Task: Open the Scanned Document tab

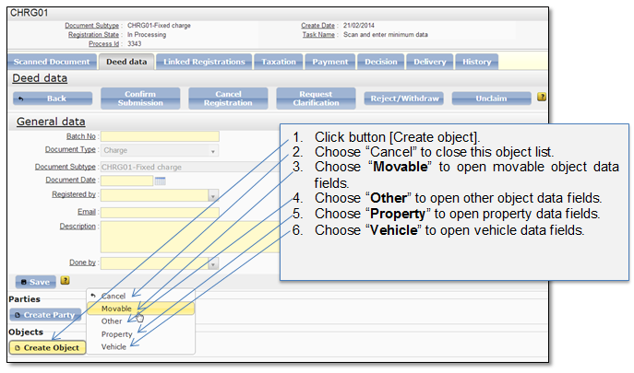Action: pyautogui.click(x=52, y=62)
